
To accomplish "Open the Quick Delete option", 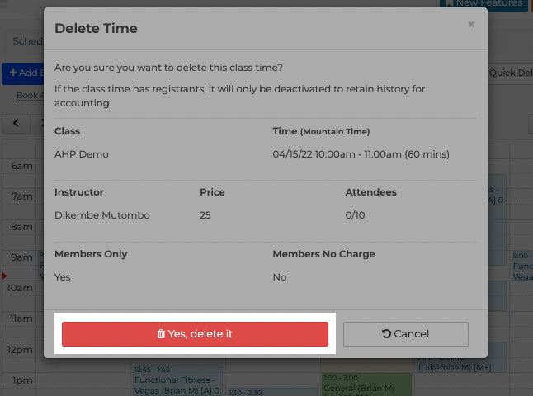I will pos(510,73).
